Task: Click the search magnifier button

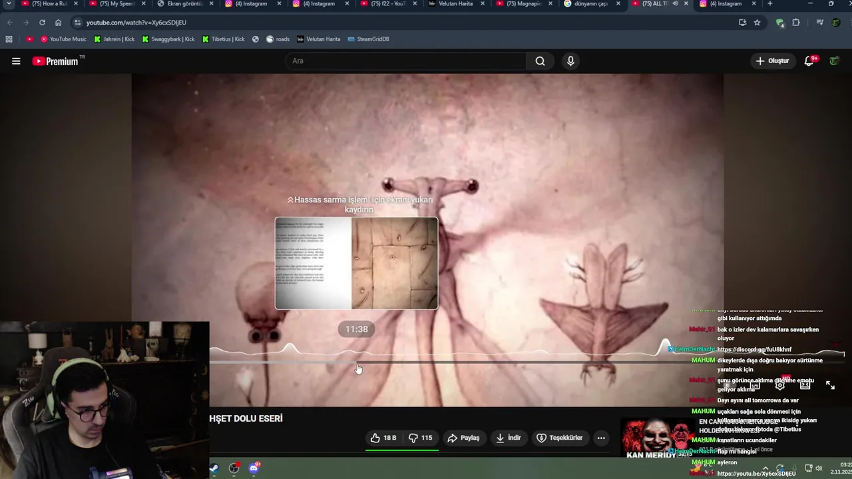Action: pyautogui.click(x=540, y=61)
